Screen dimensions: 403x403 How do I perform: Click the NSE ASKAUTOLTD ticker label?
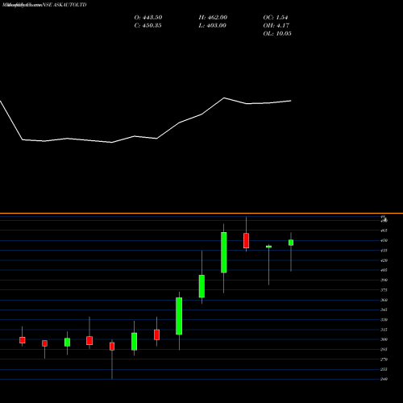64,5
